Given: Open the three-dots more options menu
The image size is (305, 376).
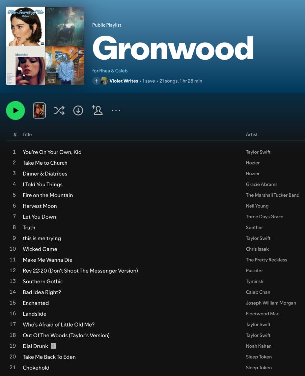Looking at the screenshot, I should pyautogui.click(x=116, y=111).
